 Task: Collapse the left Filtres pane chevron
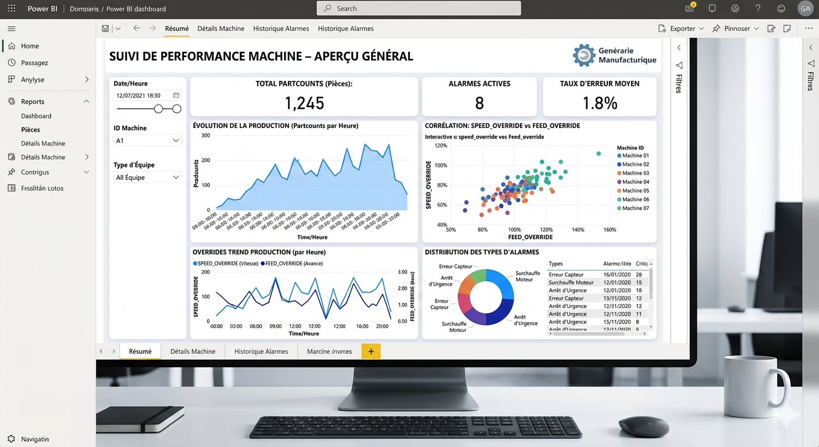coord(679,48)
